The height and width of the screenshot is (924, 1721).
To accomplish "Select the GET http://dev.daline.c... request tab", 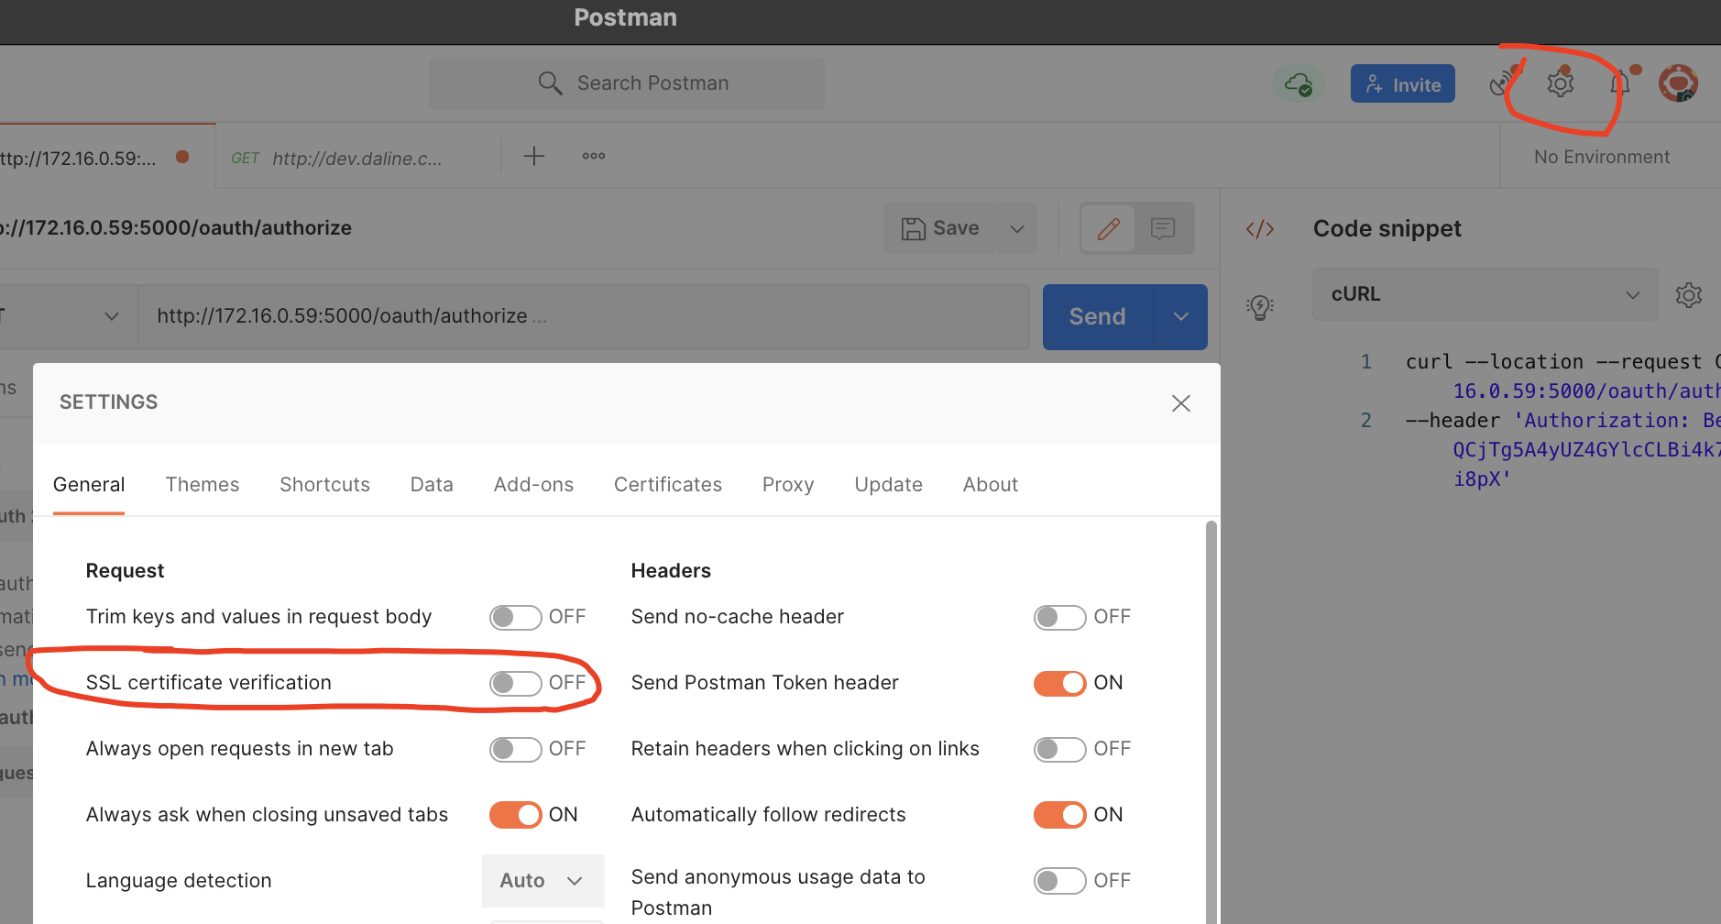I will coord(358,158).
